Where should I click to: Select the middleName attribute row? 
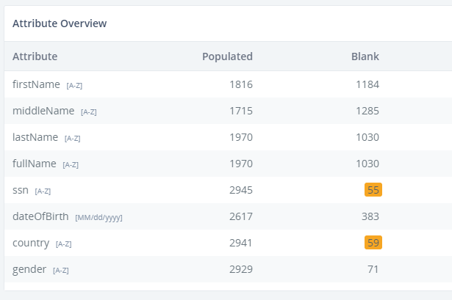click(x=228, y=111)
